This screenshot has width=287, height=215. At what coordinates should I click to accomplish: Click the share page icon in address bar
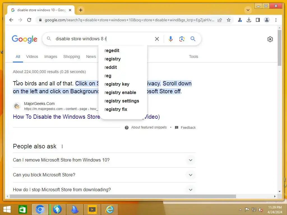[x=220, y=20]
